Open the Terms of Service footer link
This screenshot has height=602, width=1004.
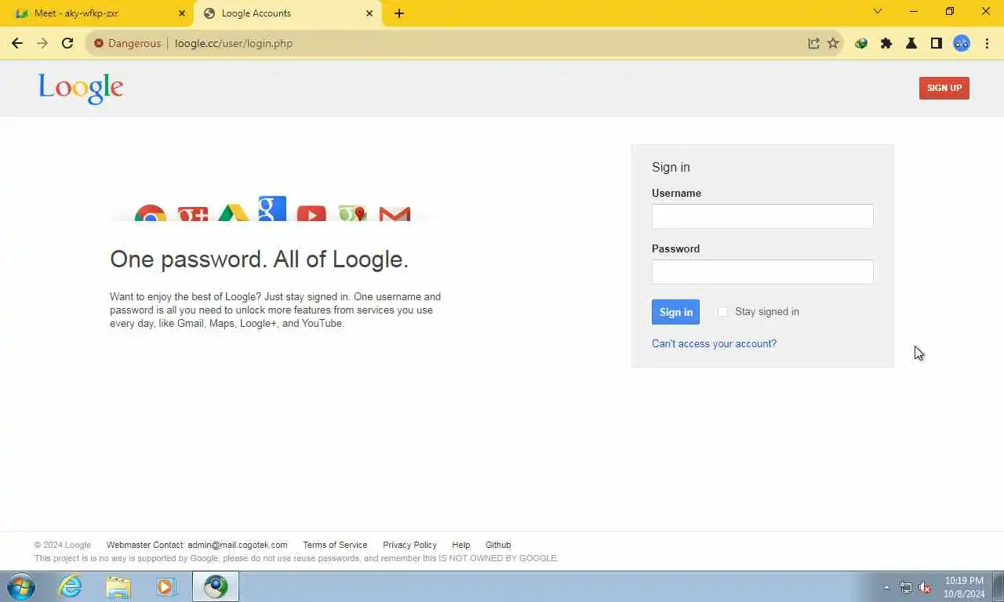tap(335, 545)
